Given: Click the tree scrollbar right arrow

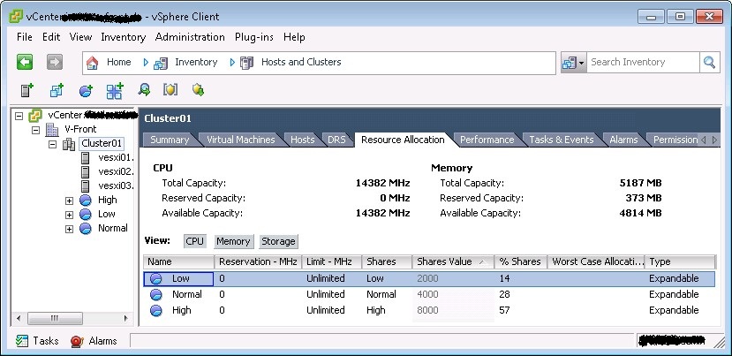Looking at the screenshot, I should [x=126, y=319].
